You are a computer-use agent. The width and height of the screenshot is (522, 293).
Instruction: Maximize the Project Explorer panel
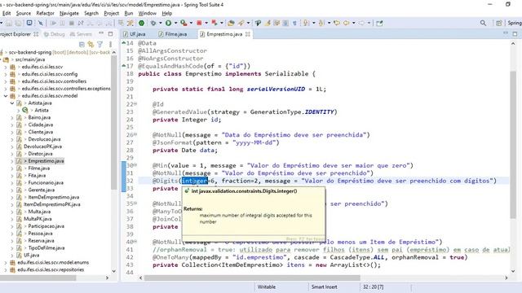[x=111, y=34]
